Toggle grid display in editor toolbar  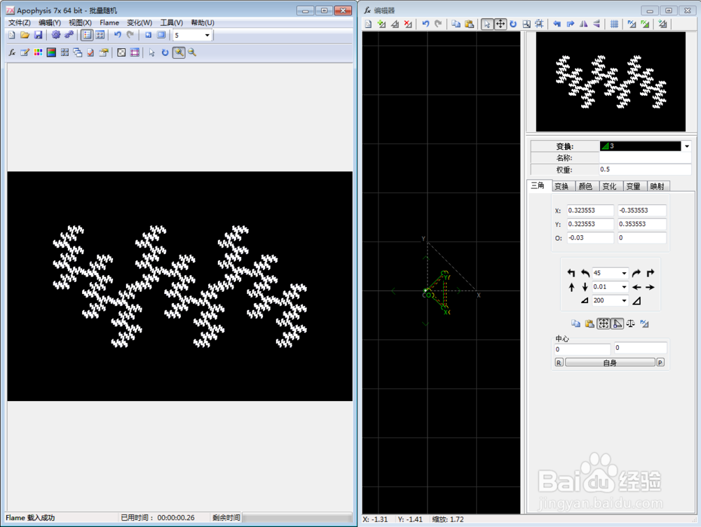pos(614,24)
